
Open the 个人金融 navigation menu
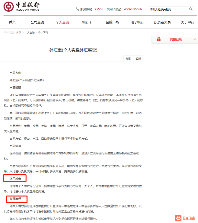point(62,22)
